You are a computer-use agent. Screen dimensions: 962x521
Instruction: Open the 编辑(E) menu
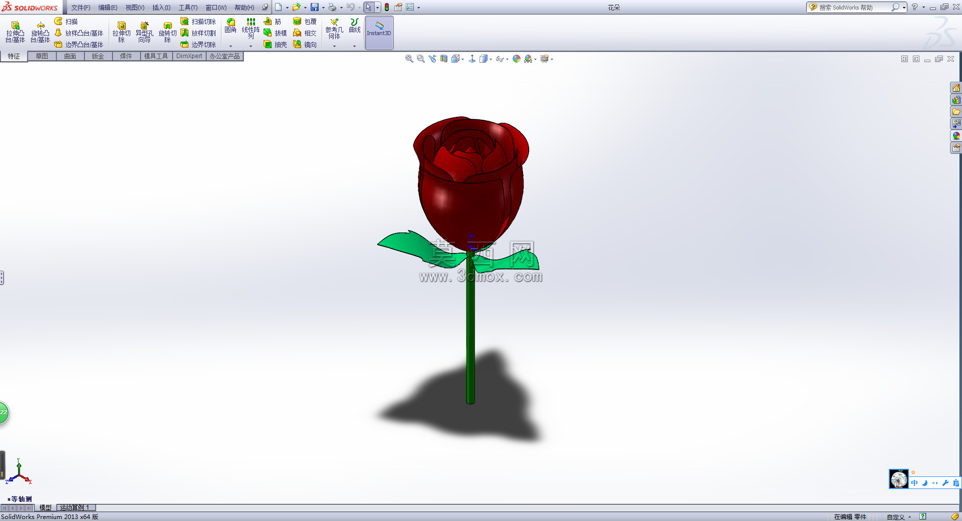pos(108,8)
